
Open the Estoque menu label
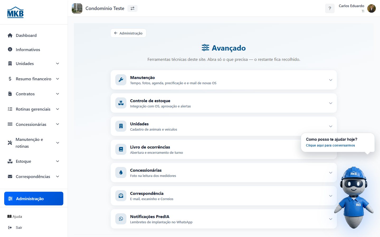pos(23,161)
